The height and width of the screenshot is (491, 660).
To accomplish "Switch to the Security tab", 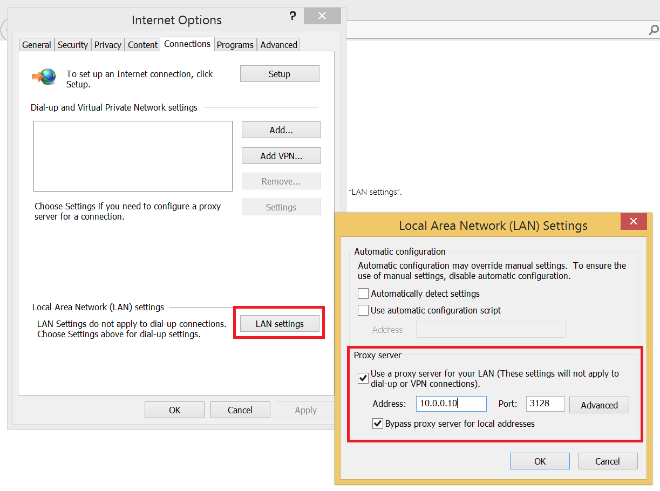I will (72, 45).
